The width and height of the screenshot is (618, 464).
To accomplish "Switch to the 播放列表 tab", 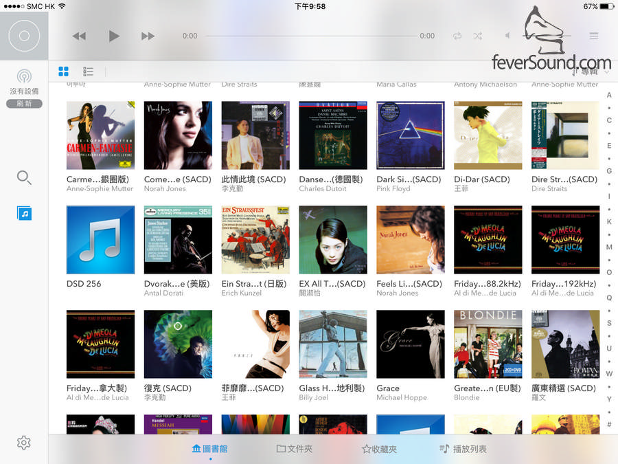I will pyautogui.click(x=463, y=449).
